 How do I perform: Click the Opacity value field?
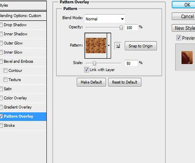click(131, 28)
